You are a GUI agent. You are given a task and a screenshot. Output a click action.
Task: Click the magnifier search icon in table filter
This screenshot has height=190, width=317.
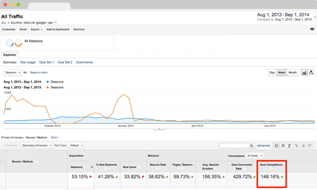click(x=251, y=145)
